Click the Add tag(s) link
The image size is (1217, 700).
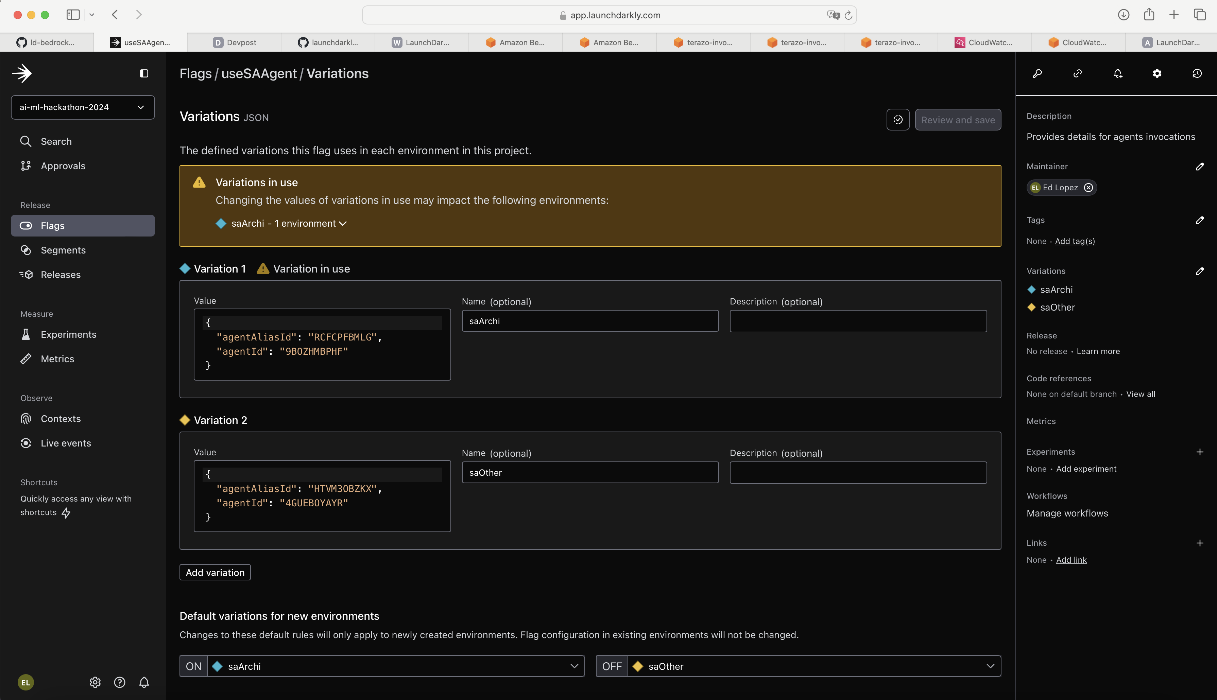[x=1075, y=241]
